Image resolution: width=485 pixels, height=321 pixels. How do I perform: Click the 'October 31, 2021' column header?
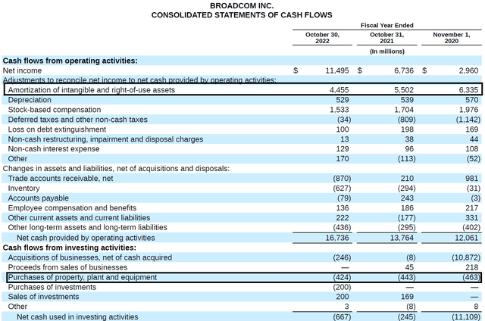click(x=387, y=38)
